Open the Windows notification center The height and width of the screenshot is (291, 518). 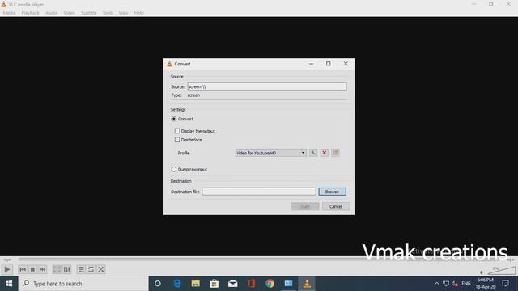tap(505, 284)
